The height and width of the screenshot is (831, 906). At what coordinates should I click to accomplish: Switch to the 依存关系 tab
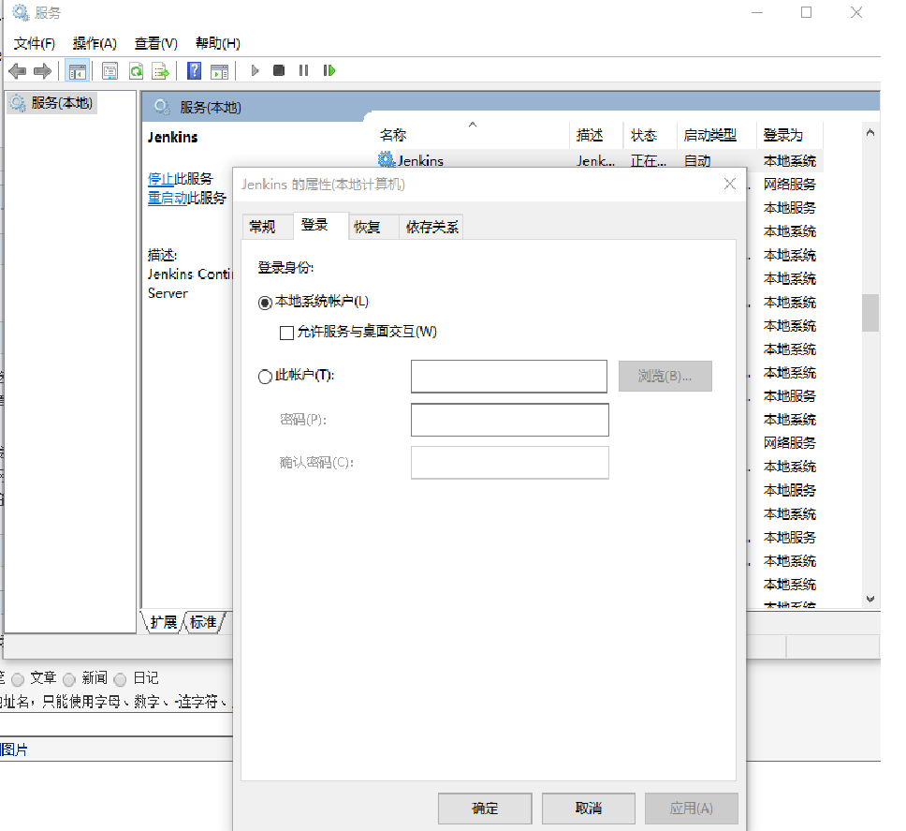[x=431, y=227]
